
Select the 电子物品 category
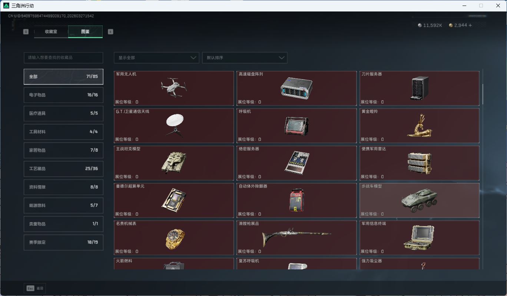pyautogui.click(x=63, y=95)
